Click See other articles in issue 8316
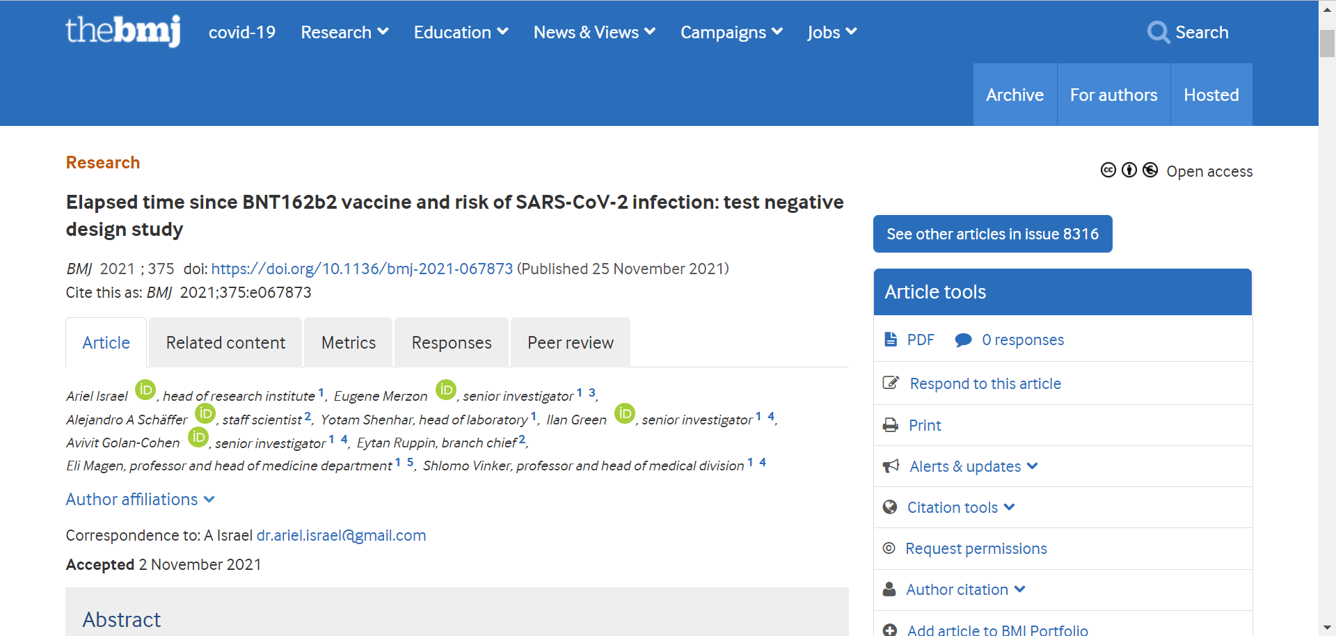This screenshot has width=1336, height=636. pyautogui.click(x=992, y=234)
